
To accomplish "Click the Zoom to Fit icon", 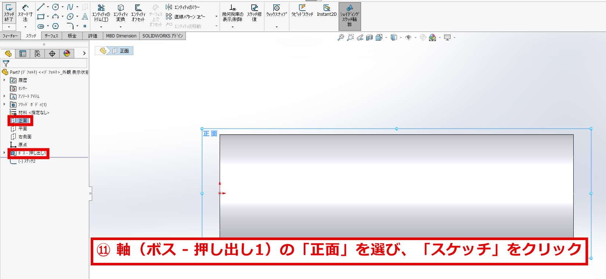I will [341, 37].
